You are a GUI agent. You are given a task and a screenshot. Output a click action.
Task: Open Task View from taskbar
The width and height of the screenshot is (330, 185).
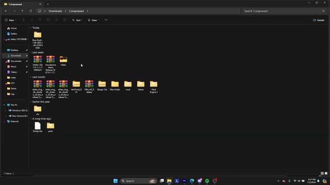(162, 181)
